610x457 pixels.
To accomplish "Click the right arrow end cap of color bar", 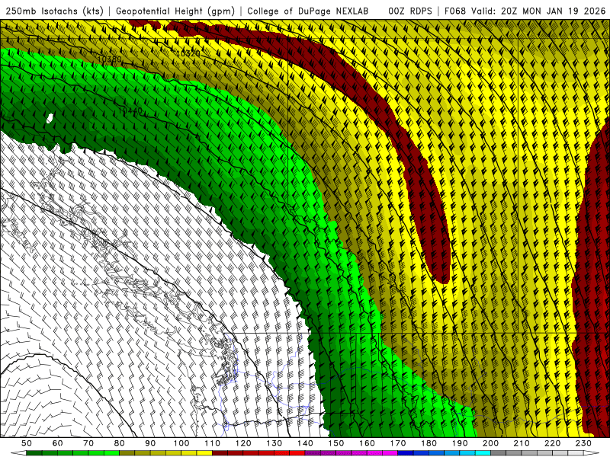I will click(x=592, y=453).
